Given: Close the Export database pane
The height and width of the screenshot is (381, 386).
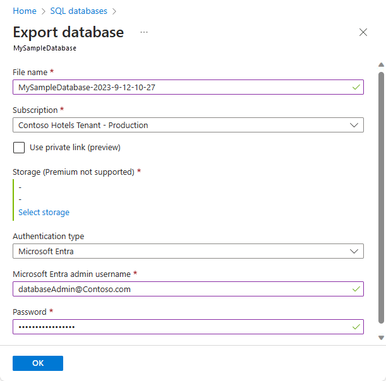Looking at the screenshot, I should tap(363, 32).
